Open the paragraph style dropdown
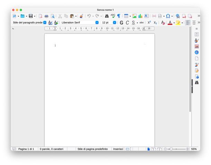Image resolution: width=211 pixels, height=165 pixels. pyautogui.click(x=45, y=23)
